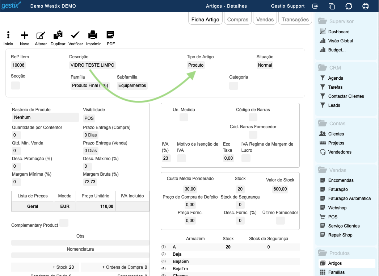The height and width of the screenshot is (276, 379).
Task: Export with the PDF icon
Action: pyautogui.click(x=110, y=35)
